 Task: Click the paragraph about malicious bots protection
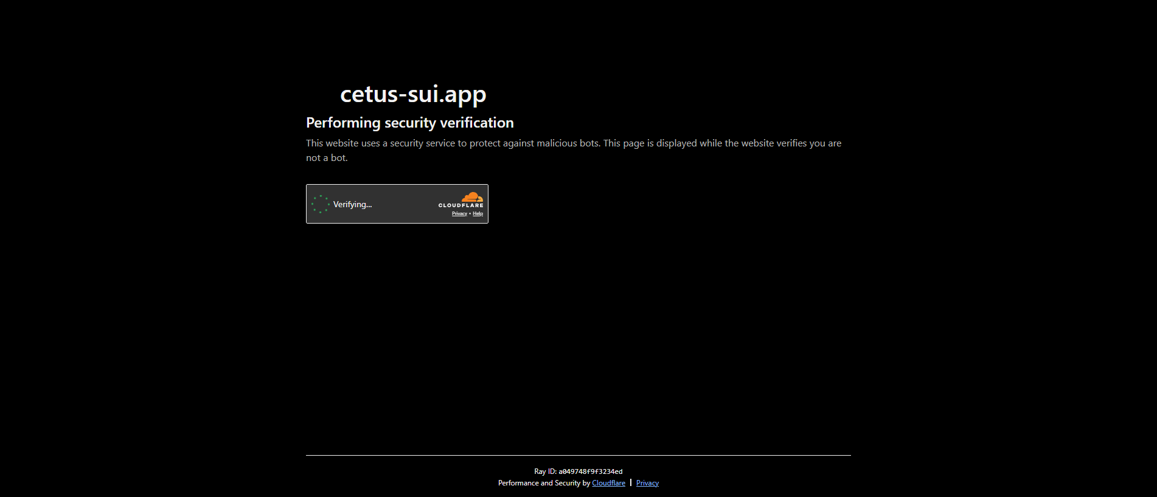pyautogui.click(x=574, y=150)
